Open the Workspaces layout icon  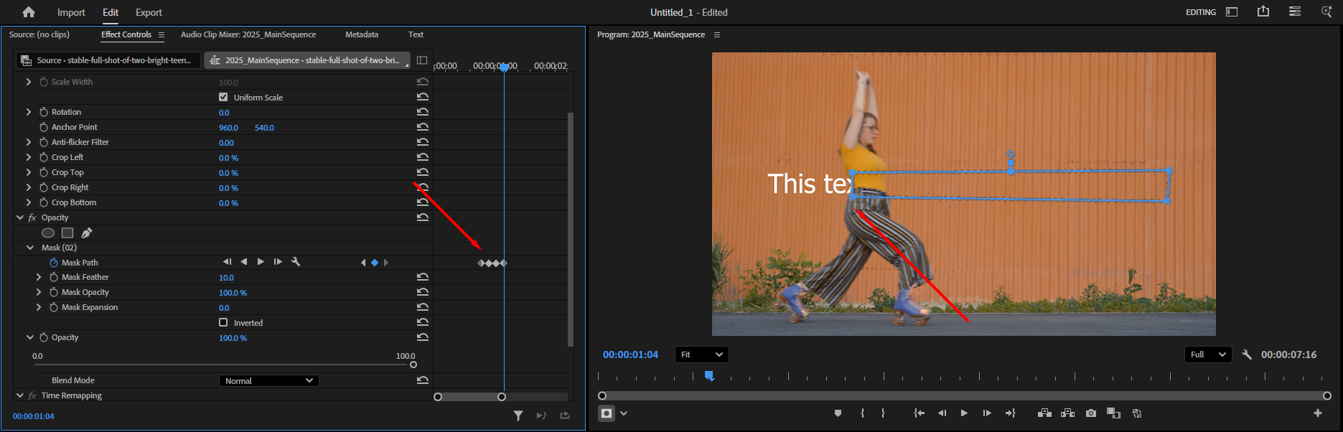1232,12
